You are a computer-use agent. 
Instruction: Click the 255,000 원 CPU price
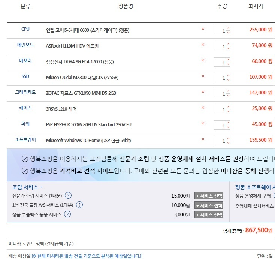coord(261,30)
